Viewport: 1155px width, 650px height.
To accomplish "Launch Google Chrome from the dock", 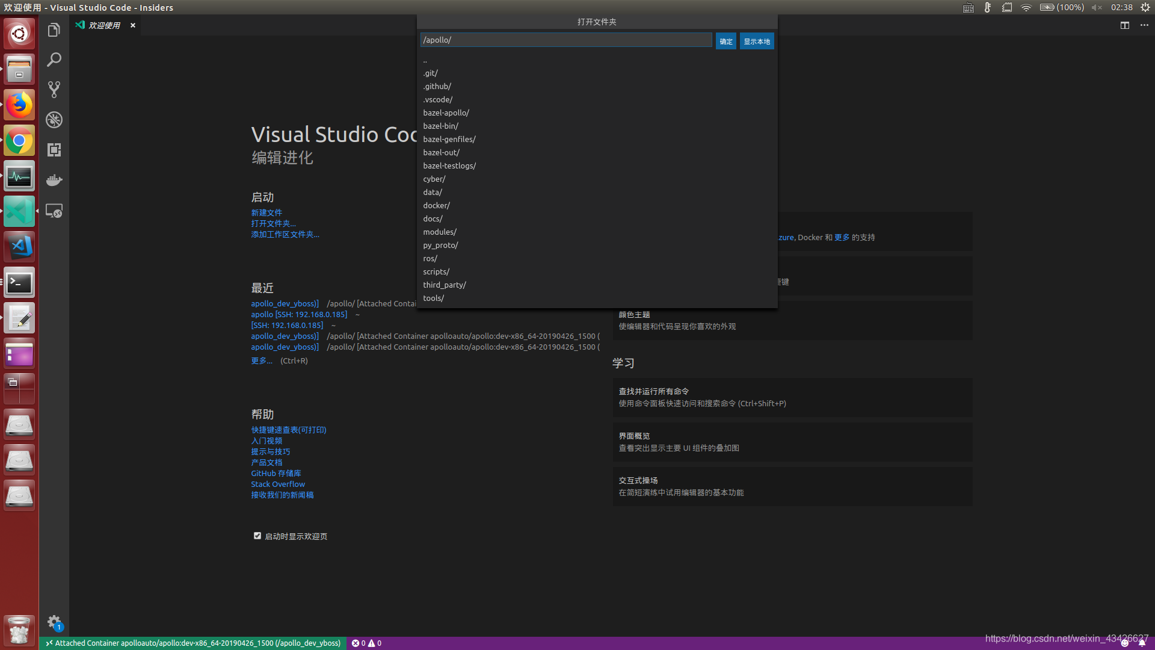I will [x=19, y=141].
